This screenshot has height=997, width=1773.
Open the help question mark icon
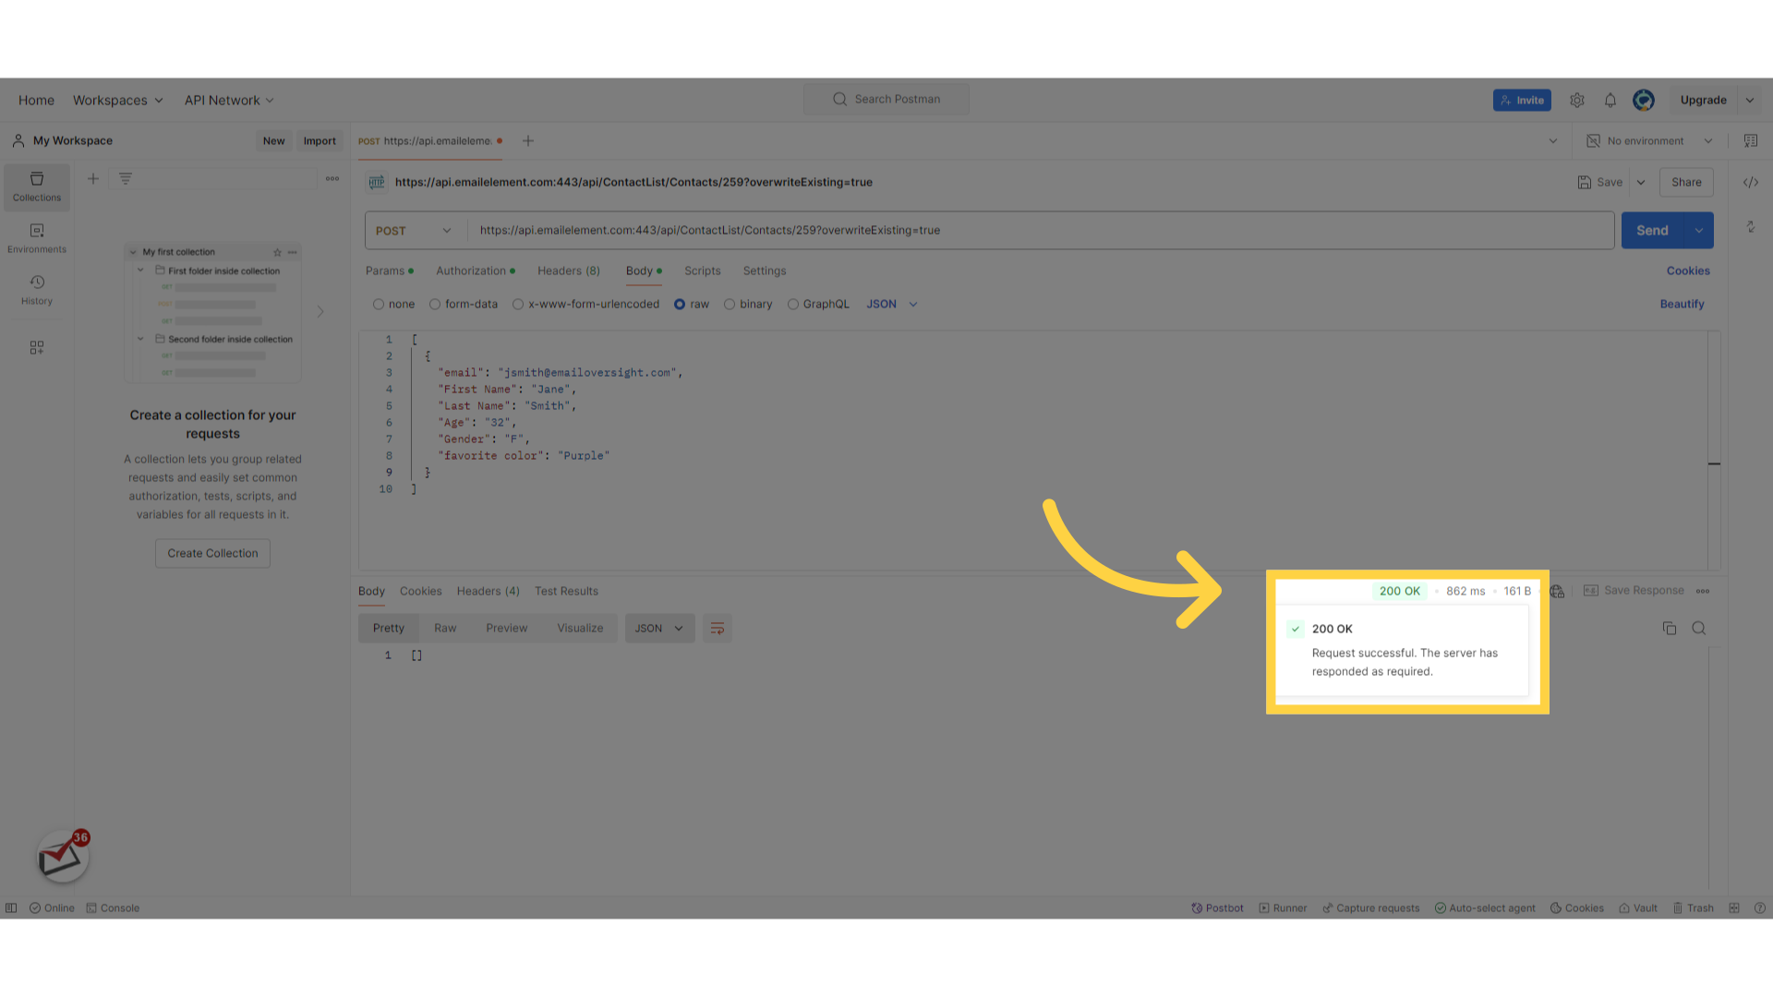1760,908
